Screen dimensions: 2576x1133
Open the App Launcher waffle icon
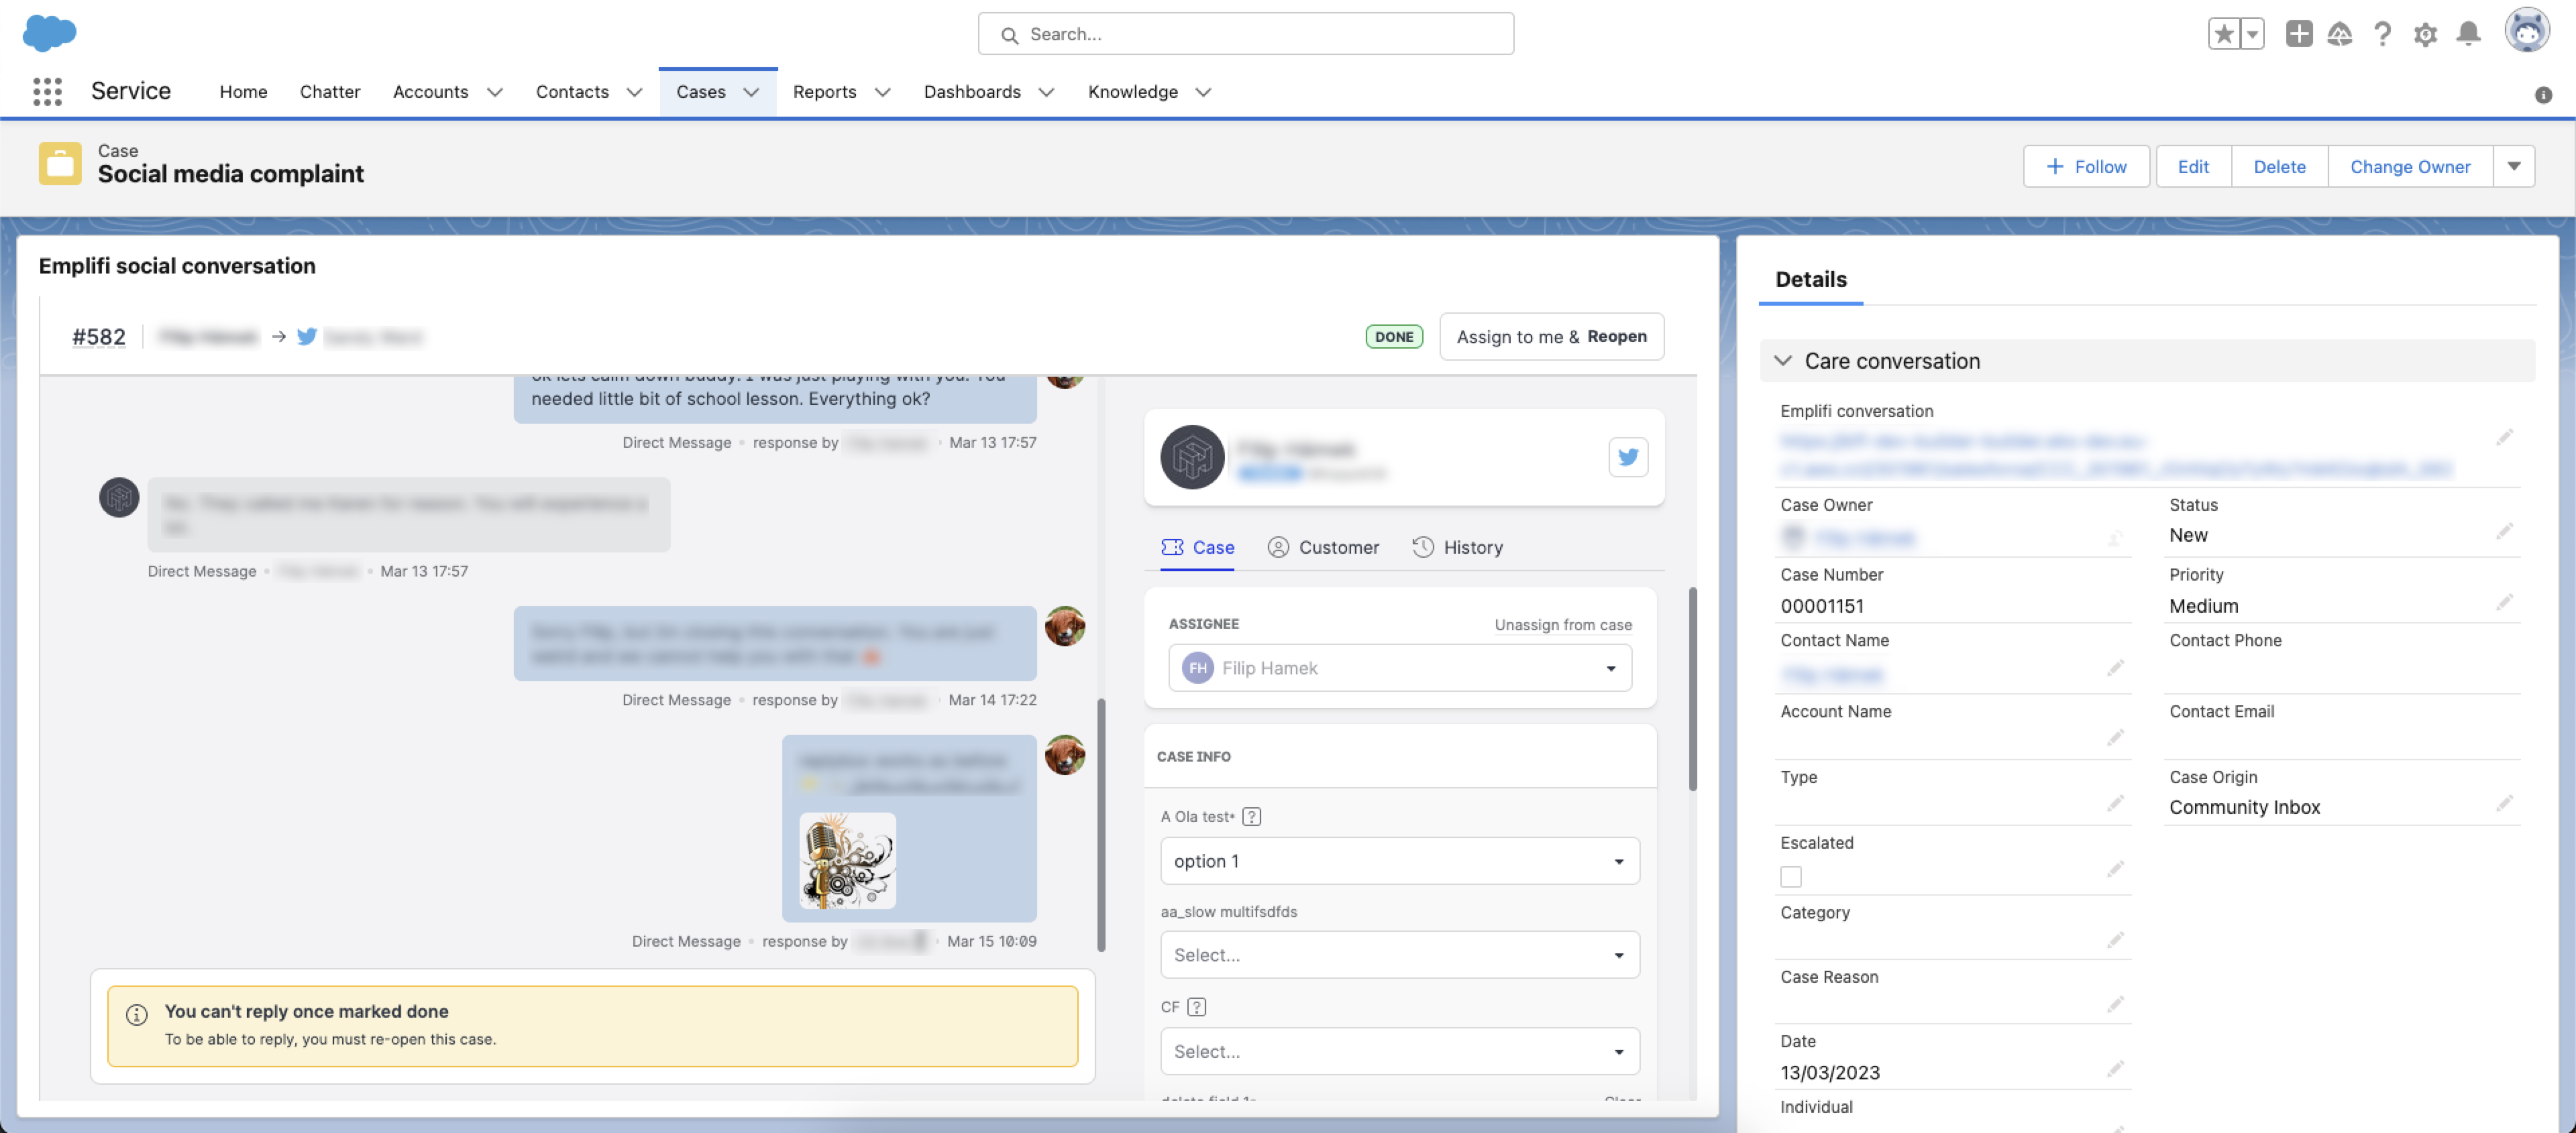[x=47, y=91]
